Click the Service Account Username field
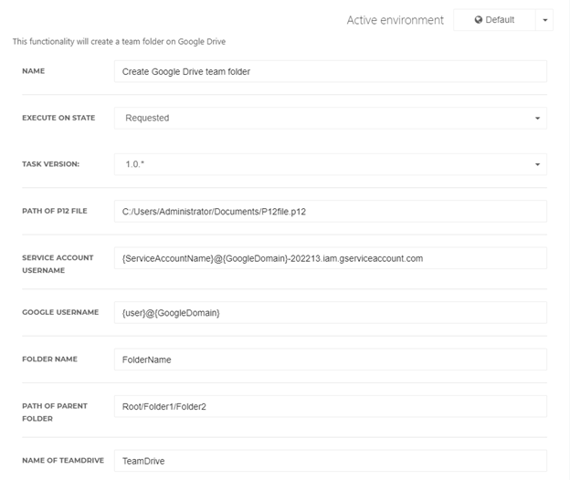 pyautogui.click(x=331, y=258)
